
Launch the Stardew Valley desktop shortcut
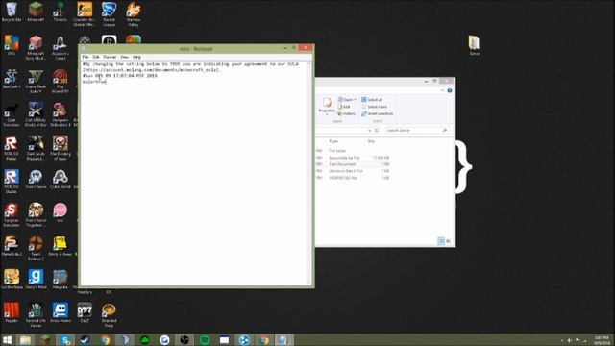click(134, 14)
